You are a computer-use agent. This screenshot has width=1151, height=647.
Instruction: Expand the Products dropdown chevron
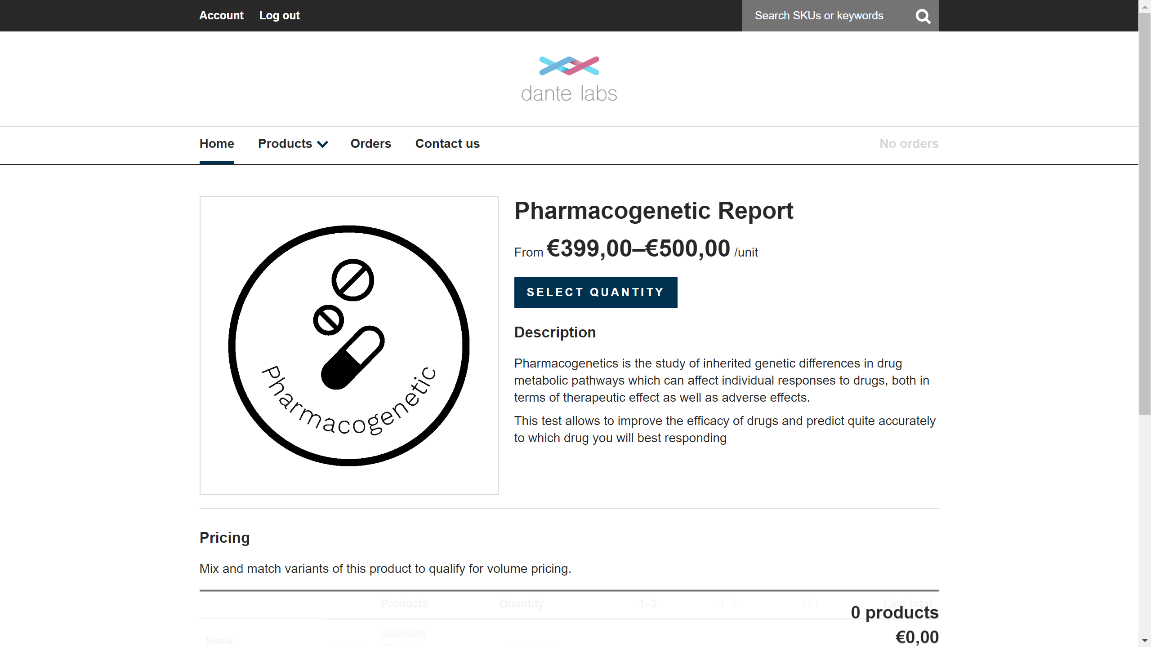coord(322,144)
